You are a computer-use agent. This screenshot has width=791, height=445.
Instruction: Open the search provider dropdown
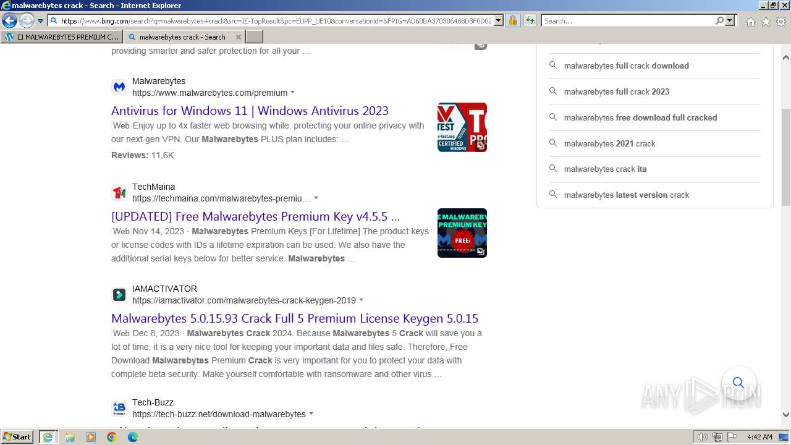pos(730,21)
